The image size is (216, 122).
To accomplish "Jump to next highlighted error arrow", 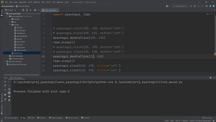I will [214, 14].
